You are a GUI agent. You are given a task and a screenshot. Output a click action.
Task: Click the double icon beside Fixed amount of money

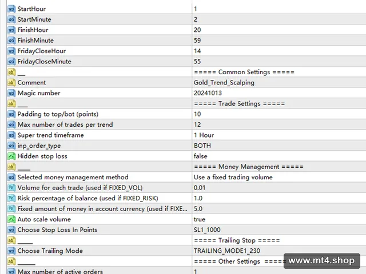coord(11,208)
